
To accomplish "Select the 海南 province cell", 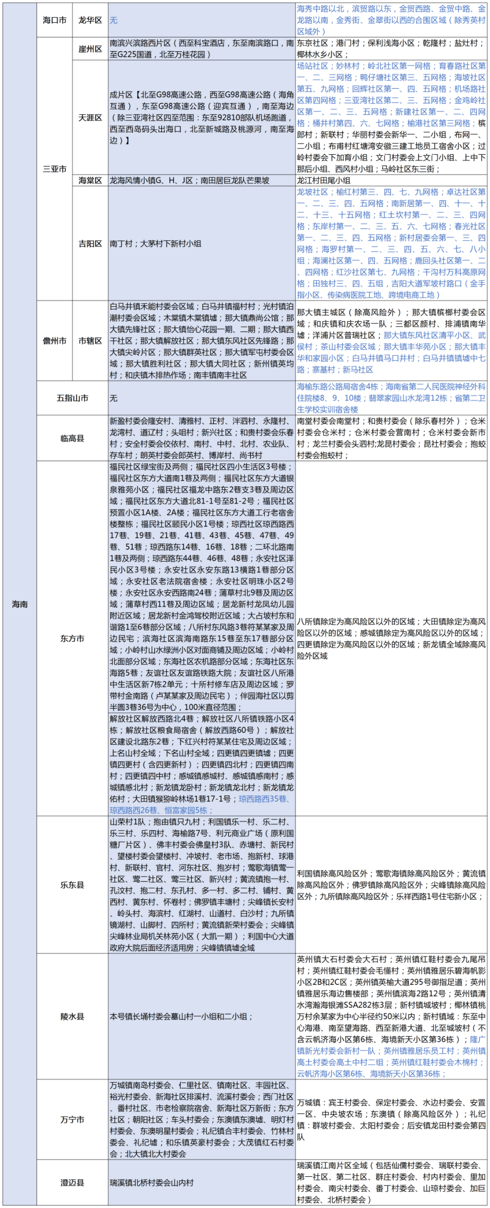I will pos(20,604).
